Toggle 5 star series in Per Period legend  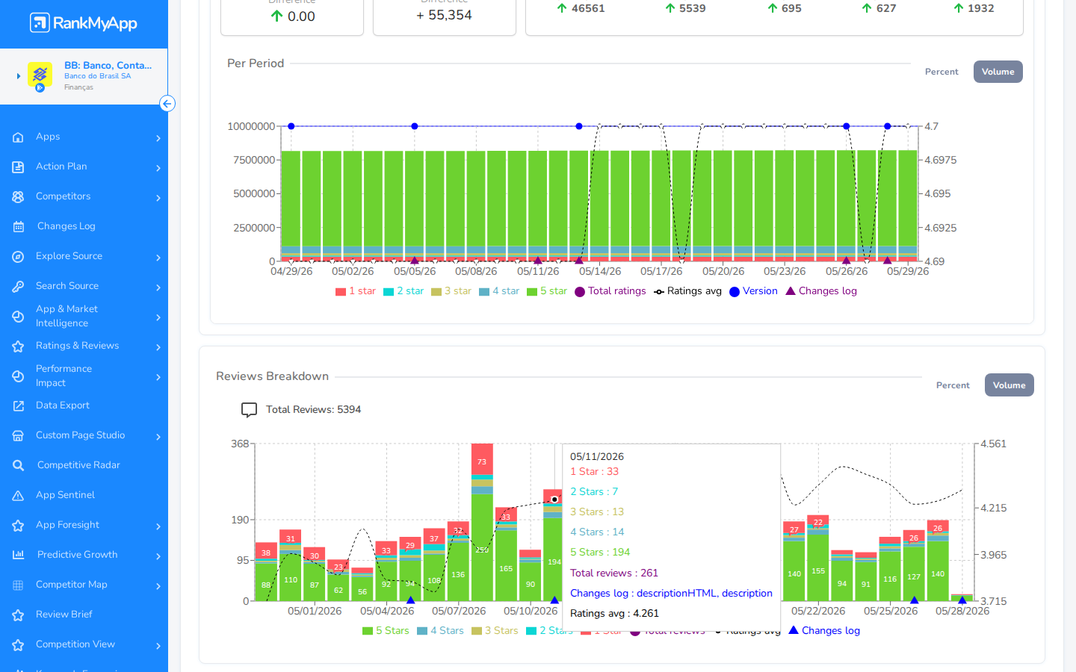click(547, 291)
